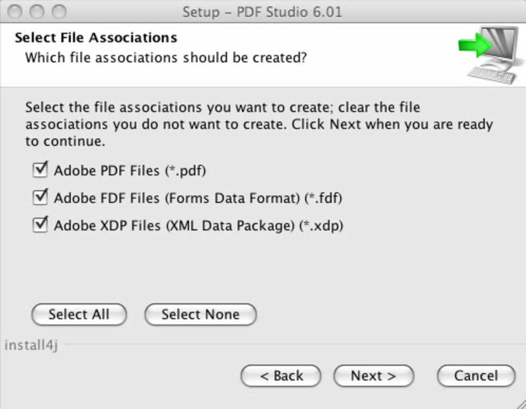
Task: Uncheck the Adobe PDF Files (*.pdf) checkbox
Action: (x=40, y=170)
